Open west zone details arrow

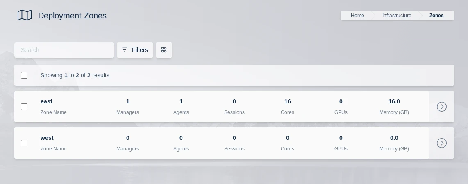[x=441, y=143]
